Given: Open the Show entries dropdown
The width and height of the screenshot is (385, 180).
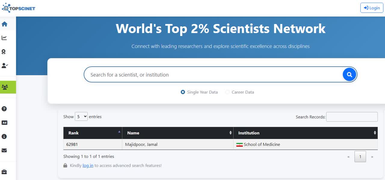Looking at the screenshot, I should pyautogui.click(x=81, y=117).
